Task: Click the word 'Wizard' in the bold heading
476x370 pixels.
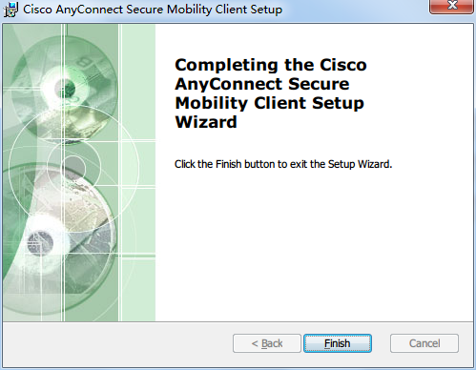Action: coord(206,122)
